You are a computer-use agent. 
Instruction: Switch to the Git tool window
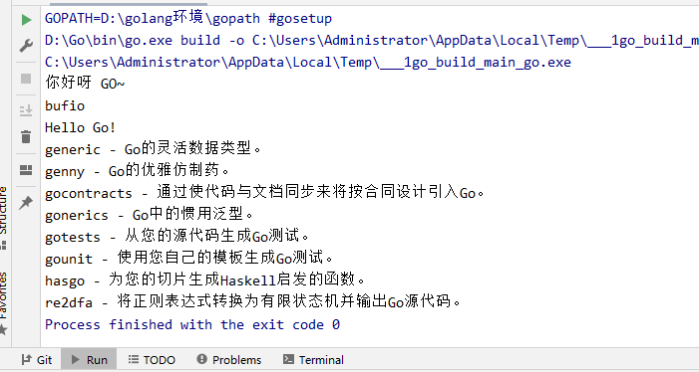(x=38, y=359)
